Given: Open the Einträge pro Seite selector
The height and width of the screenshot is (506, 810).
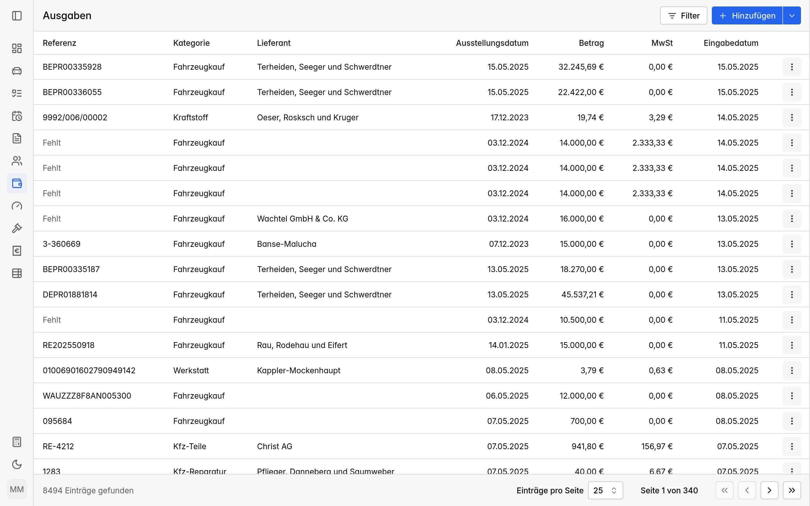Looking at the screenshot, I should pos(606,490).
